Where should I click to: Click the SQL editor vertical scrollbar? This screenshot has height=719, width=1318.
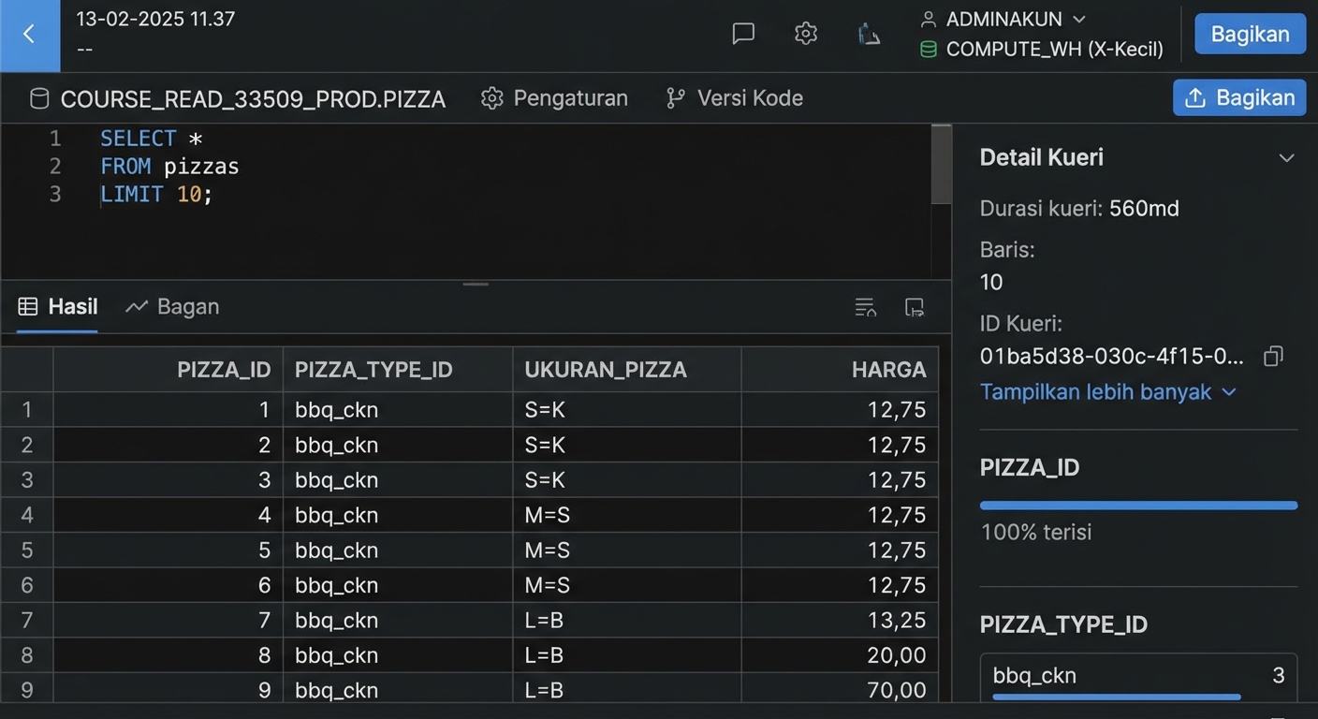tap(941, 165)
